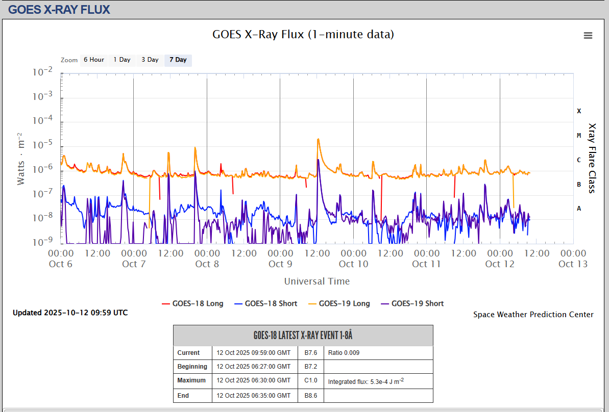The width and height of the screenshot is (609, 412).
Task: Select the C1.0 value in Maximum row
Action: (311, 380)
